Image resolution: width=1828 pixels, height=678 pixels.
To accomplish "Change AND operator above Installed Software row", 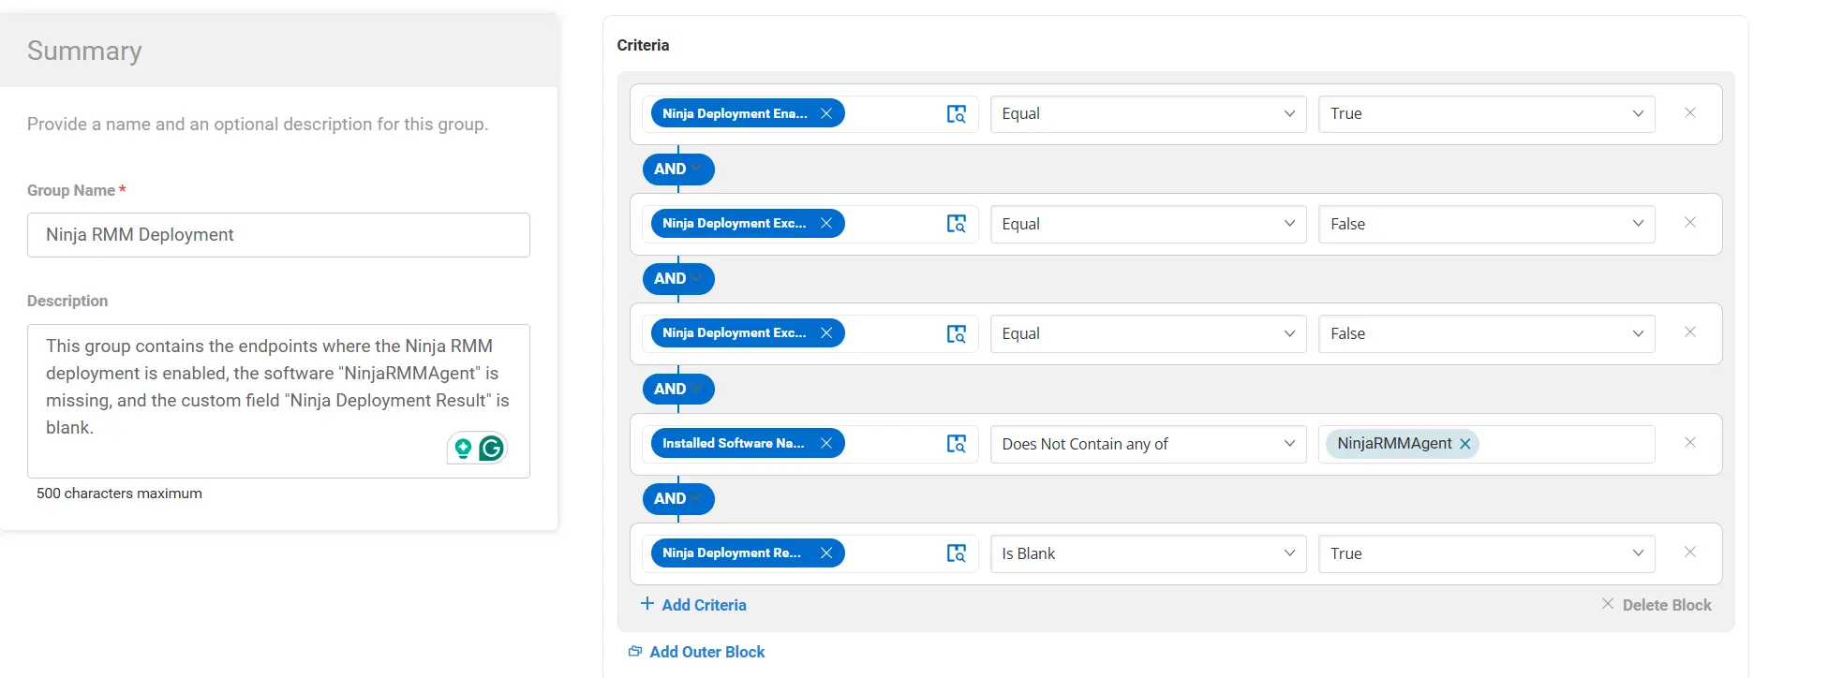I will (x=678, y=389).
